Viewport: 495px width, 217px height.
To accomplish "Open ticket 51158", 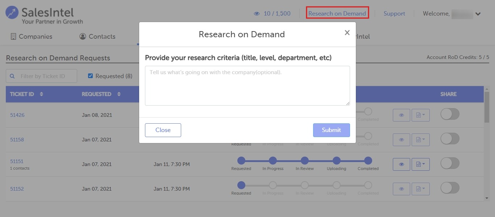I will click(x=17, y=140).
